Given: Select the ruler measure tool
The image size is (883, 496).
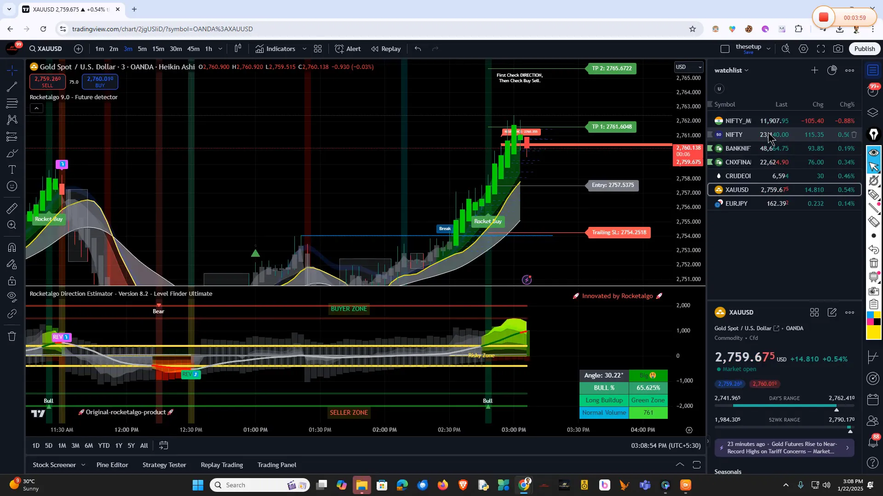Looking at the screenshot, I should point(12,209).
